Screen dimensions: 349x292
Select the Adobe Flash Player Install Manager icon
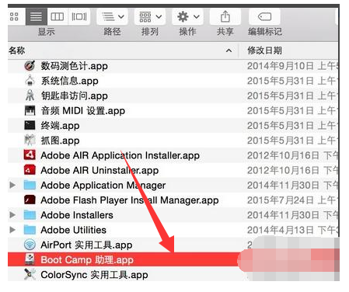(x=30, y=200)
